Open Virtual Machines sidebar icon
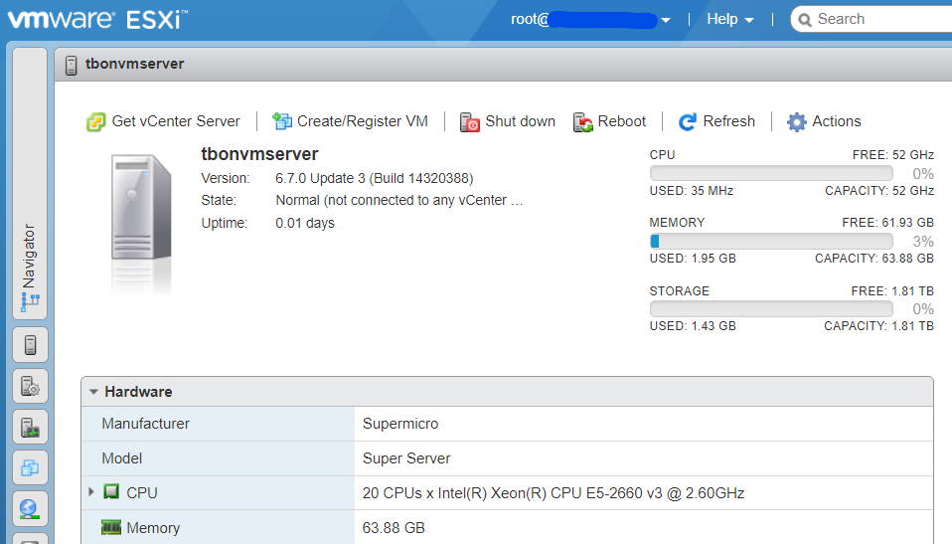The image size is (952, 544). [x=30, y=467]
